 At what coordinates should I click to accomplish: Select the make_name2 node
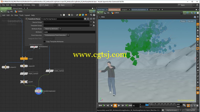click(x=49, y=71)
